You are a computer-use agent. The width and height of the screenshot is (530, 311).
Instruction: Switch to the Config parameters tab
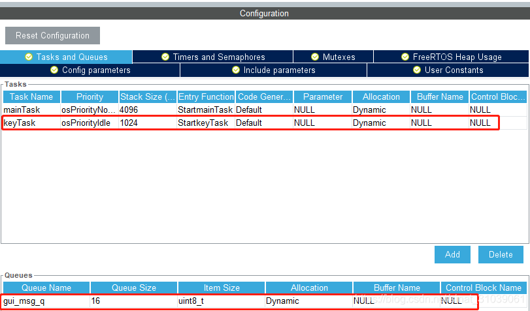point(90,70)
